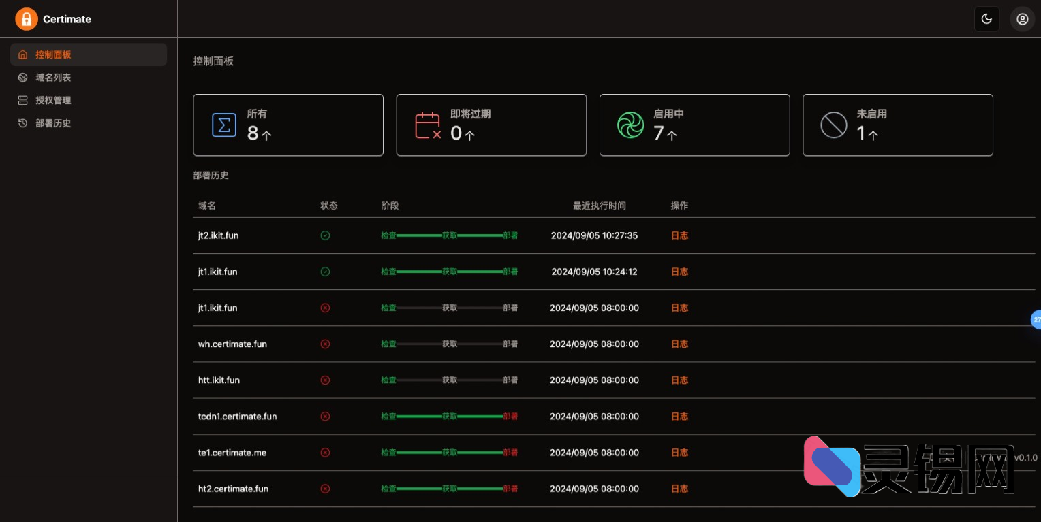Toggle dark mode with the moon icon
Screen dimensions: 1041x522
986,19
